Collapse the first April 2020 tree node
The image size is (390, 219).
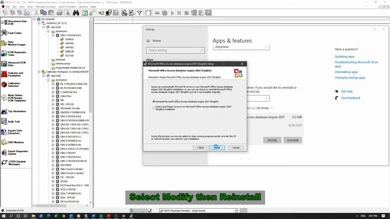(x=44, y=27)
